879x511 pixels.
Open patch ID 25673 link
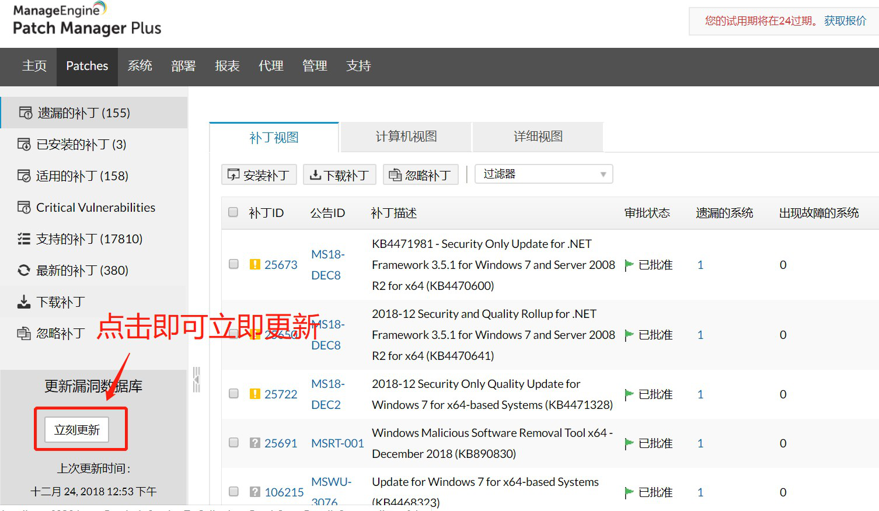[x=281, y=265]
